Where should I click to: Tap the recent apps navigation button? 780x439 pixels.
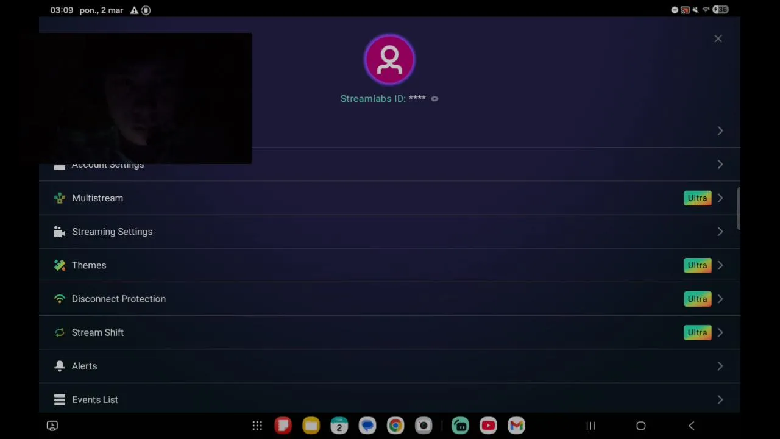(x=590, y=426)
